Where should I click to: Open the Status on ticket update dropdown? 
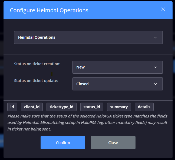[x=117, y=84]
